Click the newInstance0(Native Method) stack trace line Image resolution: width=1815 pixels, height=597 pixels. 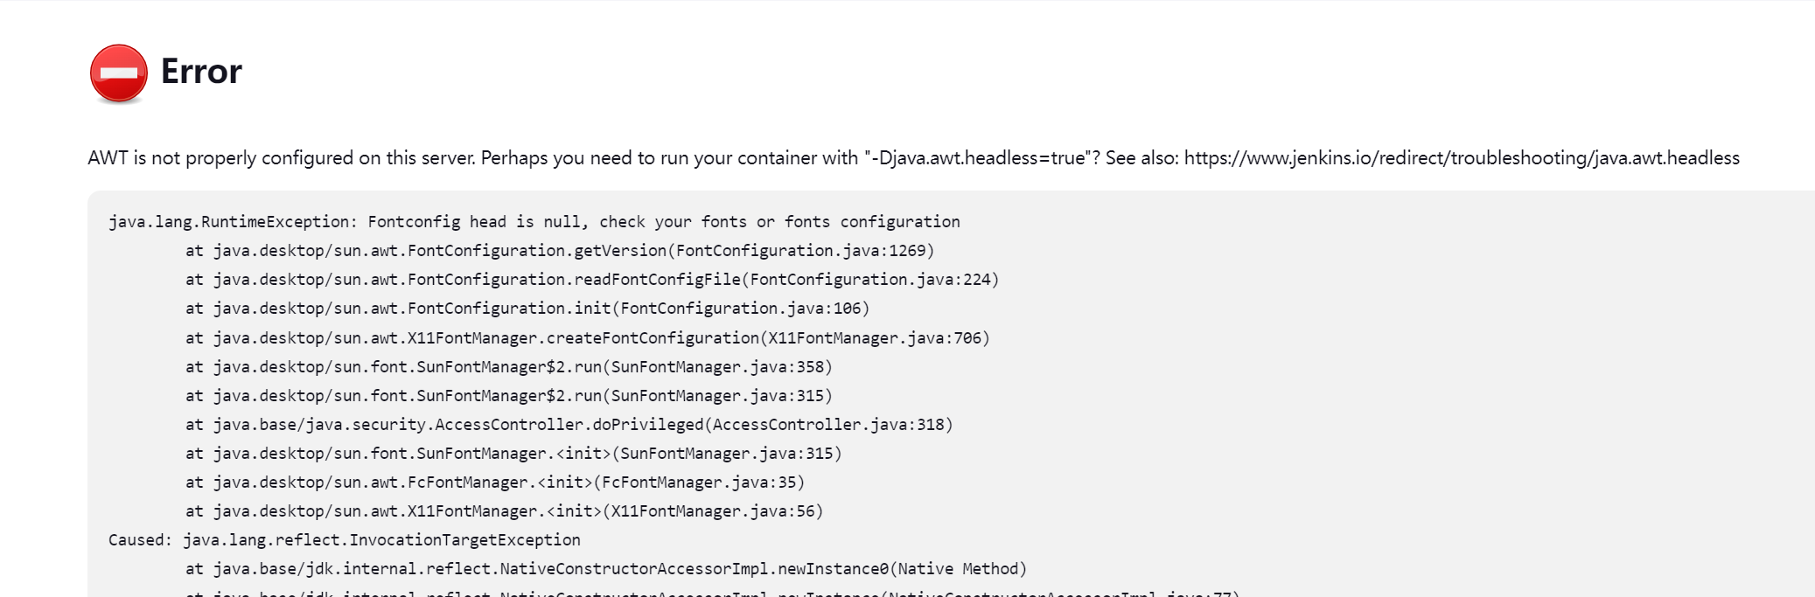pyautogui.click(x=605, y=569)
